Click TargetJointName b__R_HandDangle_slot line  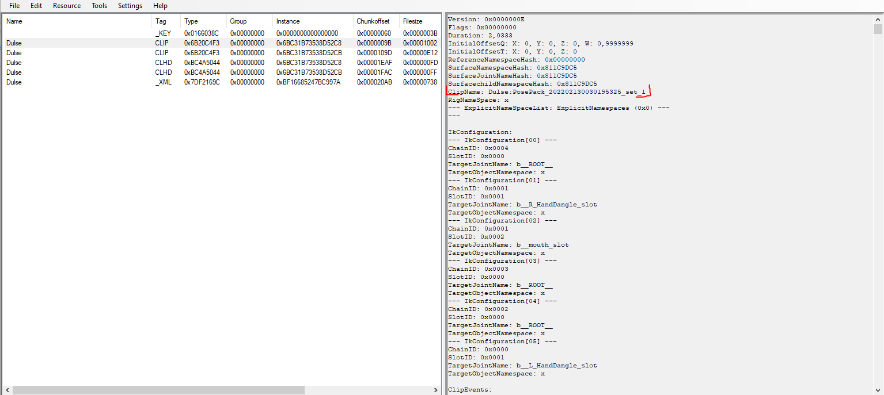[x=522, y=205]
